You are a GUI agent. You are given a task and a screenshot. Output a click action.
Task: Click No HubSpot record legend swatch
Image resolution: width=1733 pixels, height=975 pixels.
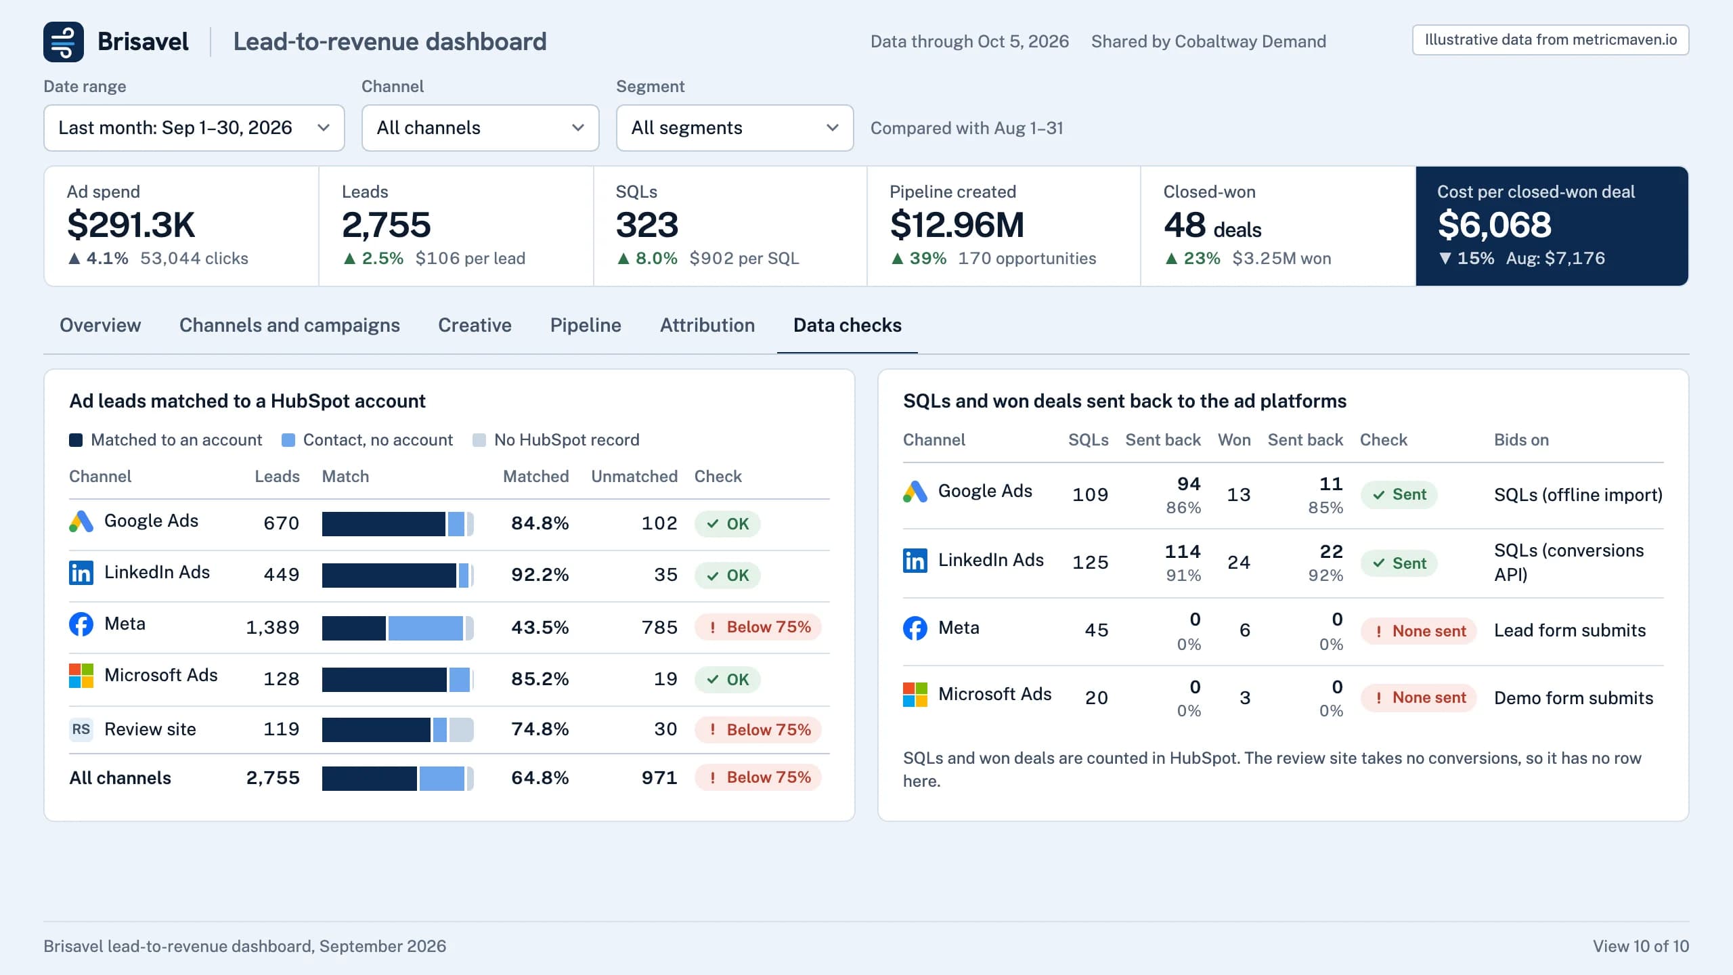point(479,440)
